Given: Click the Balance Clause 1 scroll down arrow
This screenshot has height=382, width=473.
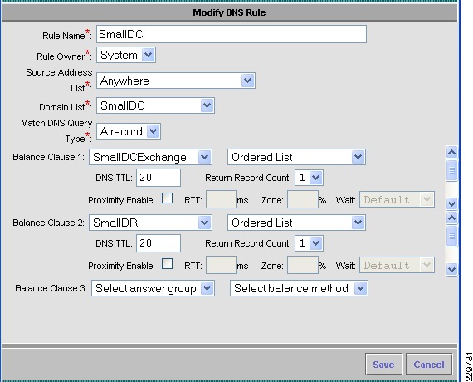Looking at the screenshot, I should coord(451,203).
